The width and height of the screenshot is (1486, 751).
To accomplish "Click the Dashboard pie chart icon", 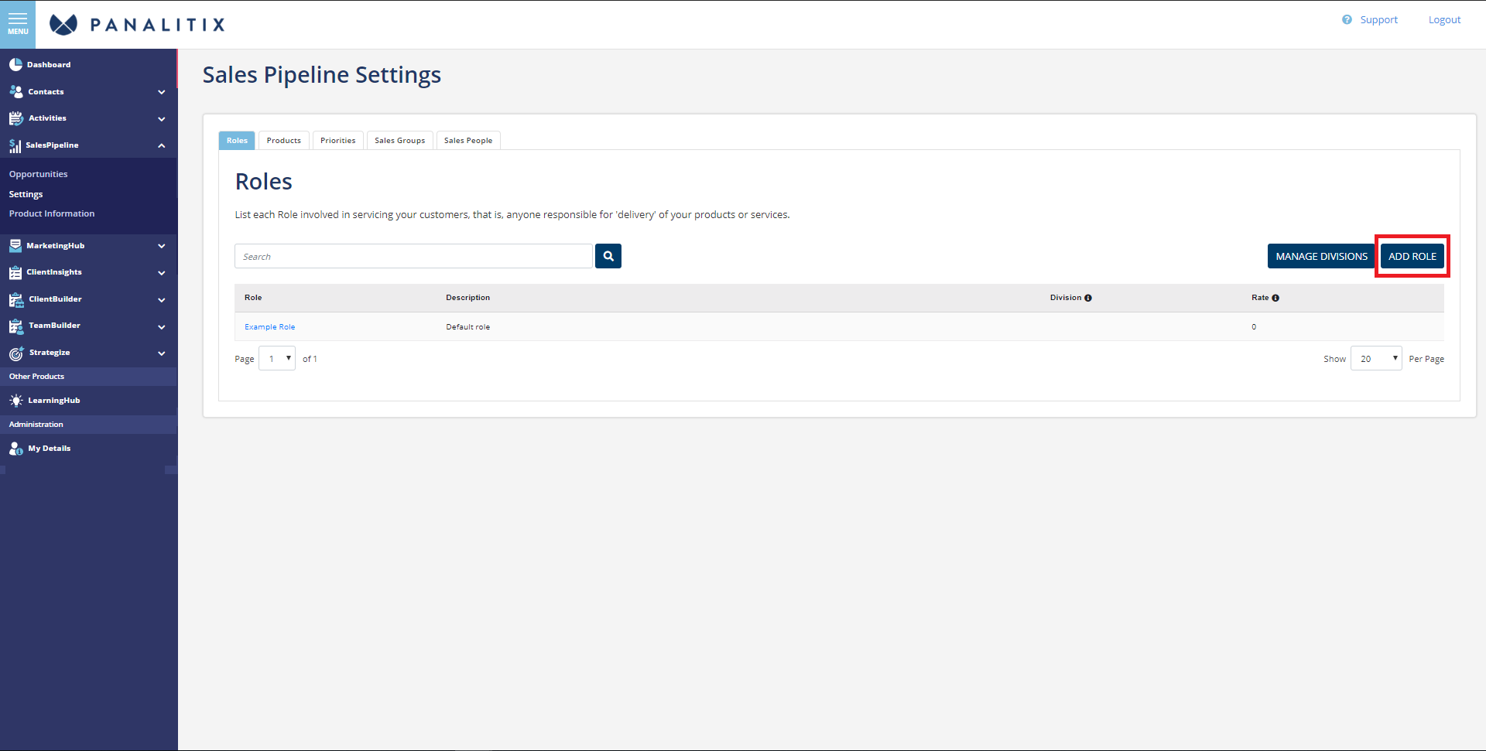I will 15,65.
